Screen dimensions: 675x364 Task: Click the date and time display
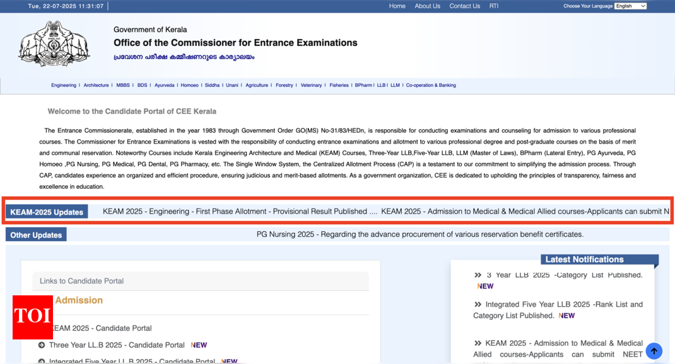pos(66,6)
